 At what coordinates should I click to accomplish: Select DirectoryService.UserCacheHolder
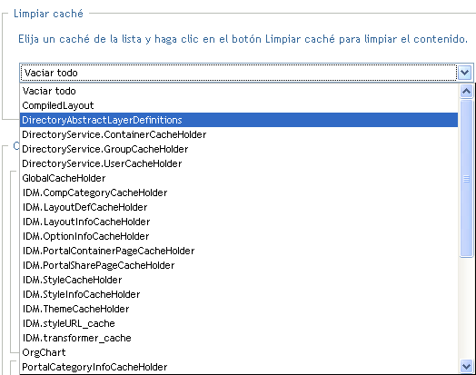point(239,163)
